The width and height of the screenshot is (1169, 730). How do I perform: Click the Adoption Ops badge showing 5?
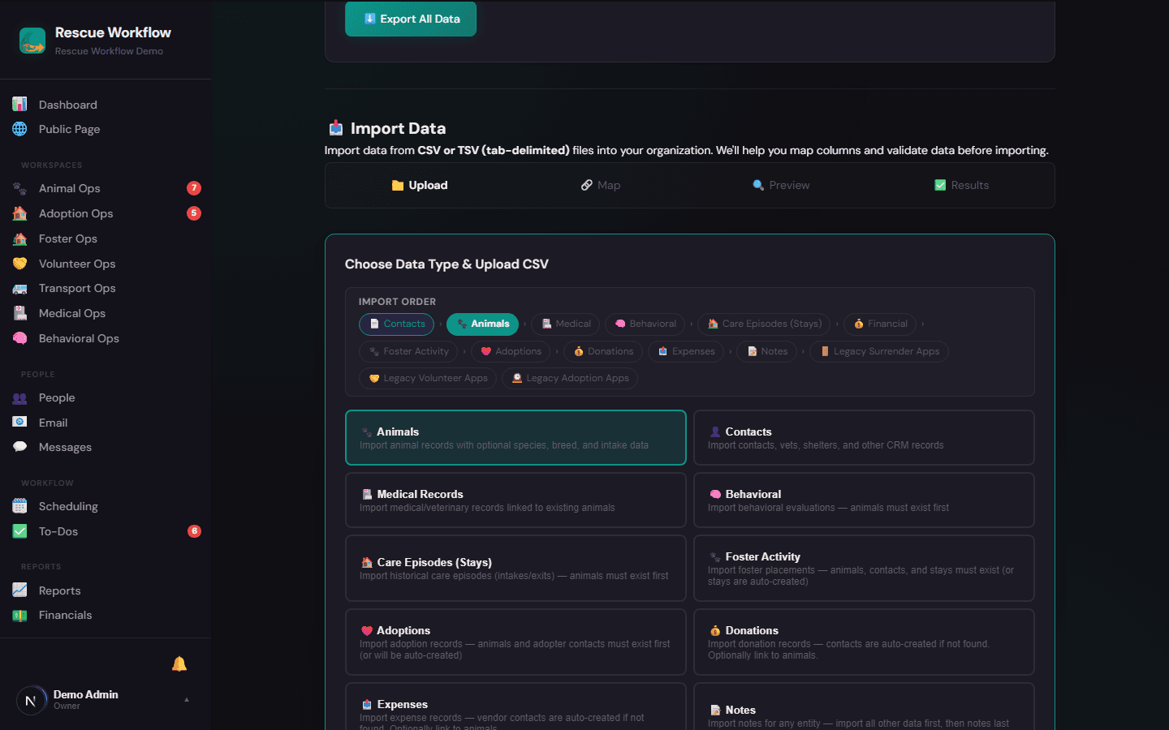click(x=194, y=213)
